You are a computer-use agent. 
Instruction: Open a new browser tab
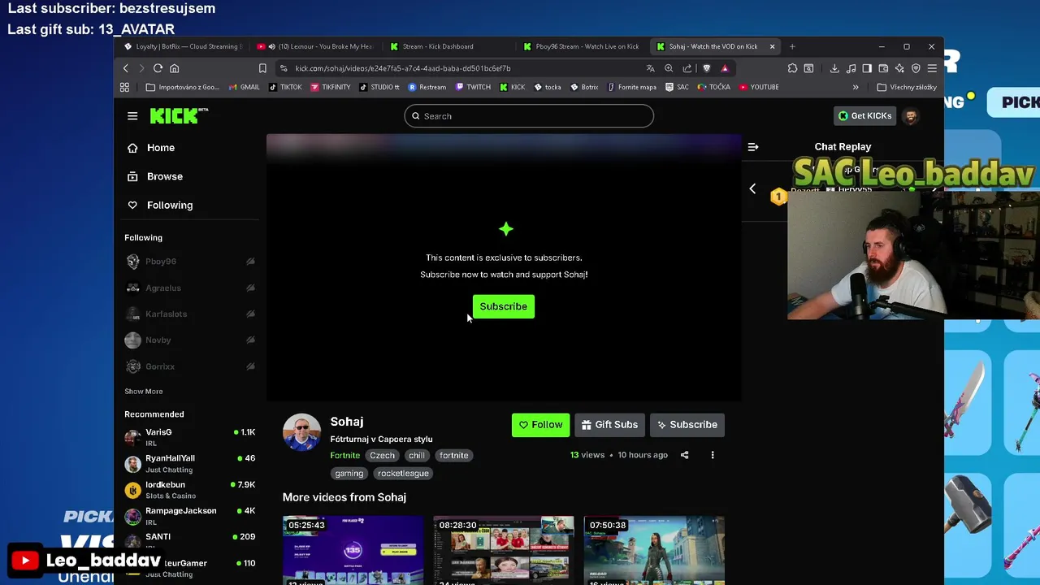click(x=792, y=46)
